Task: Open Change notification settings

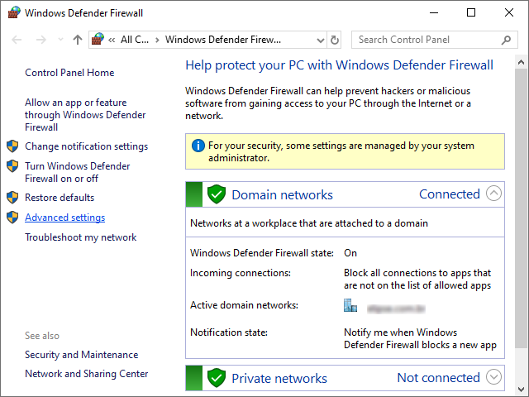Action: tap(86, 146)
